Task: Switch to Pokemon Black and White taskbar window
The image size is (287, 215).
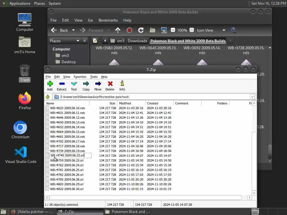Action: click(x=128, y=212)
